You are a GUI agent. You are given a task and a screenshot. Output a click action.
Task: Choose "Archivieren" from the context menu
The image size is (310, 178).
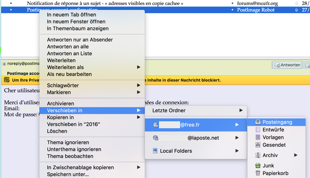click(60, 104)
